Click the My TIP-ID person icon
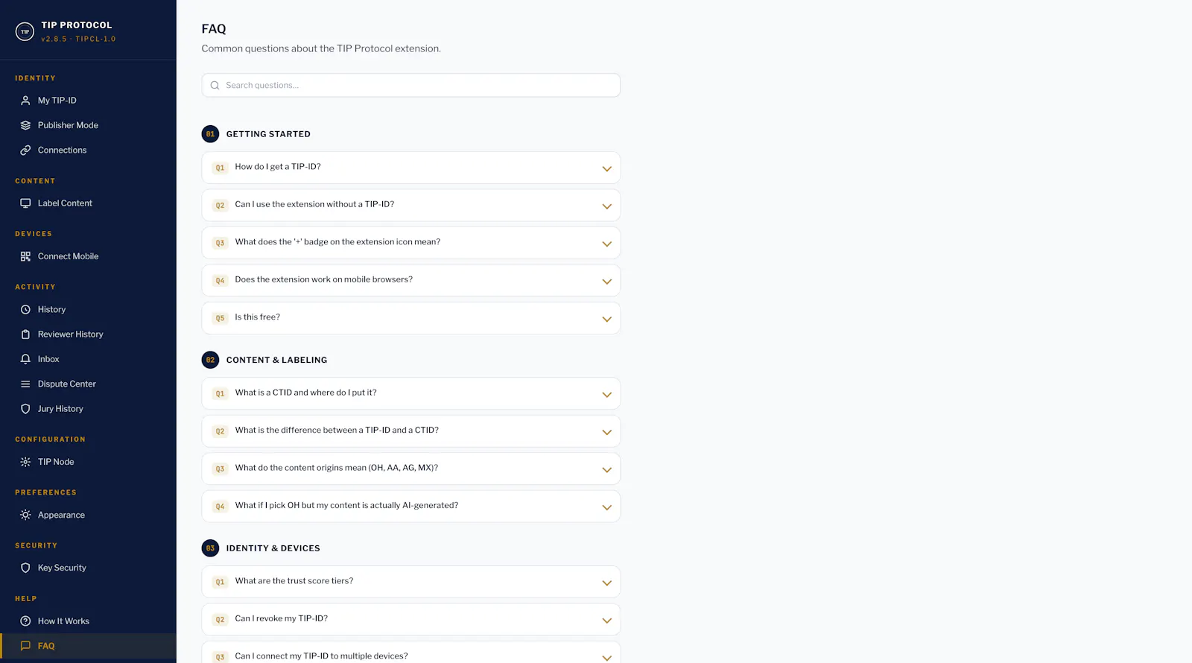Viewport: 1192px width, 663px height. pyautogui.click(x=25, y=101)
